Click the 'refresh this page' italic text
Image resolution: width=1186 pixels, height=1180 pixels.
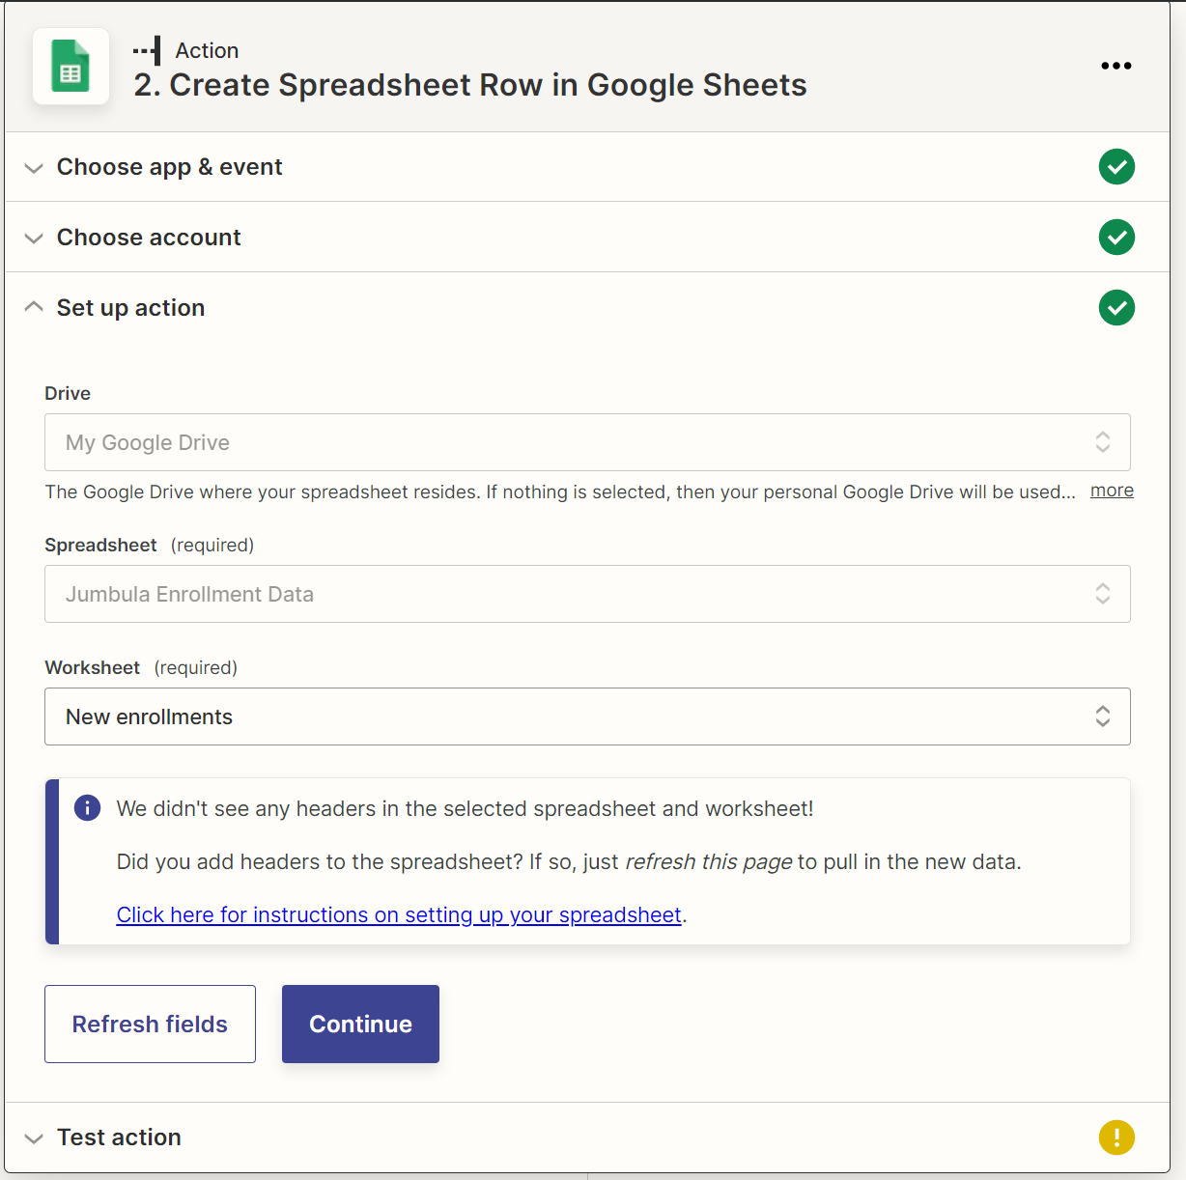pos(709,861)
